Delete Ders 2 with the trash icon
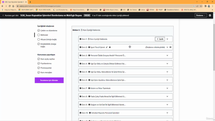The height and width of the screenshot is (121, 215). [x=110, y=47]
